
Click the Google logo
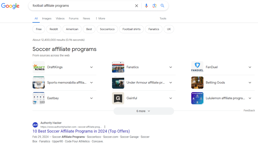(10, 6)
